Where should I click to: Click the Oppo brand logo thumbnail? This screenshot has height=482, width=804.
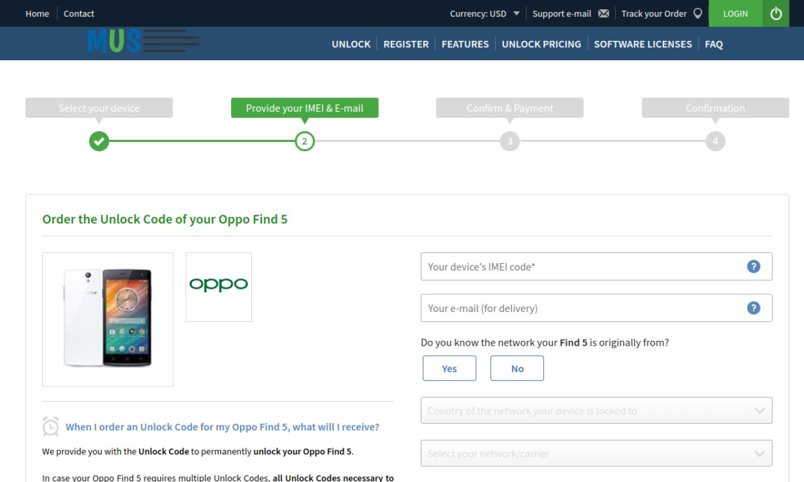[219, 287]
